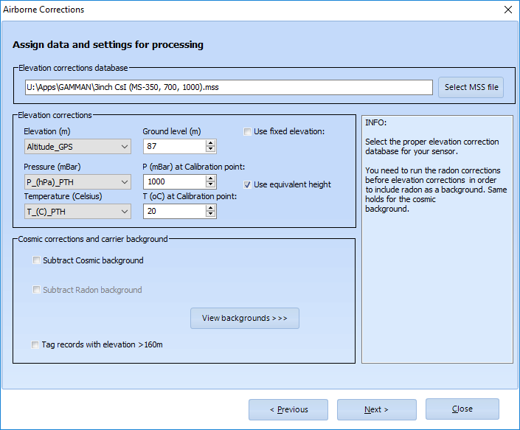Viewport: 520px width, 430px height.
Task: Uncheck Use equivalent height
Action: 248,184
